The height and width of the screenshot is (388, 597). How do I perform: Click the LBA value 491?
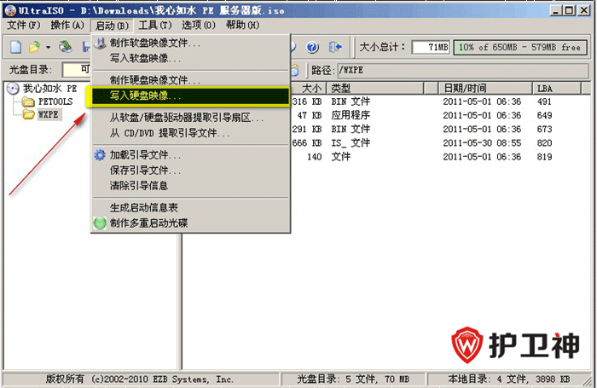click(544, 101)
